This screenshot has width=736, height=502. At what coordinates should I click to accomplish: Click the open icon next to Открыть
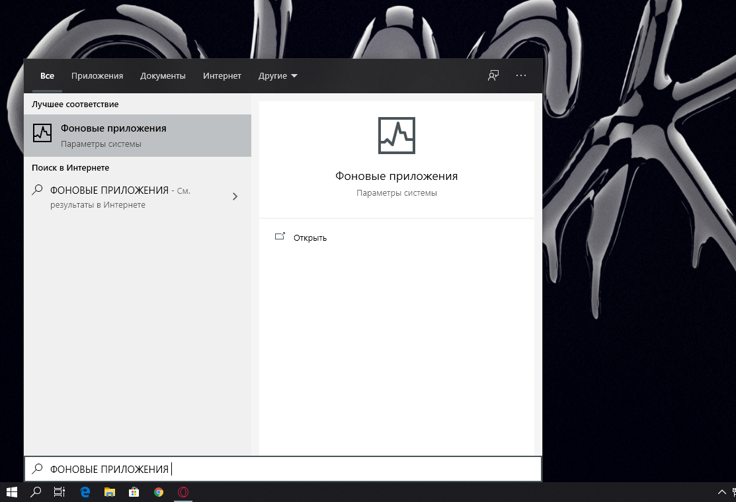(280, 237)
